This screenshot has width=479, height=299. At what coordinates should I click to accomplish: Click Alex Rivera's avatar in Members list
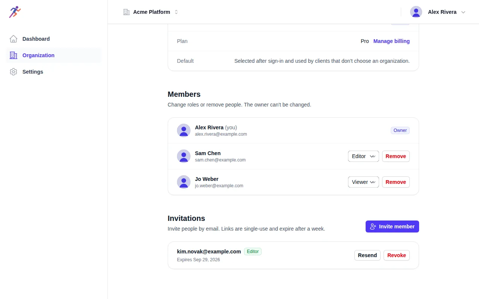[x=184, y=130]
